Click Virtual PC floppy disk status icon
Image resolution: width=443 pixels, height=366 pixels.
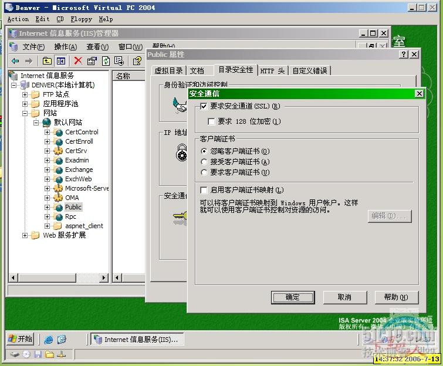[x=38, y=354]
